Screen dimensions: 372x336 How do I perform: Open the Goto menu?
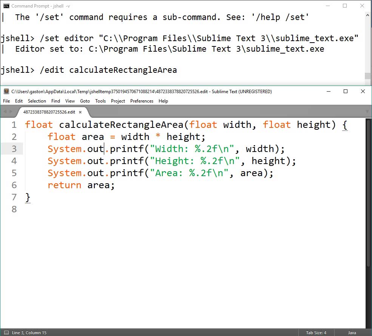point(85,101)
